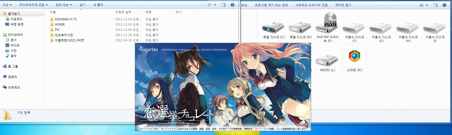Click the help icon in left Explorer window
452x135 pixels.
pos(233,5)
